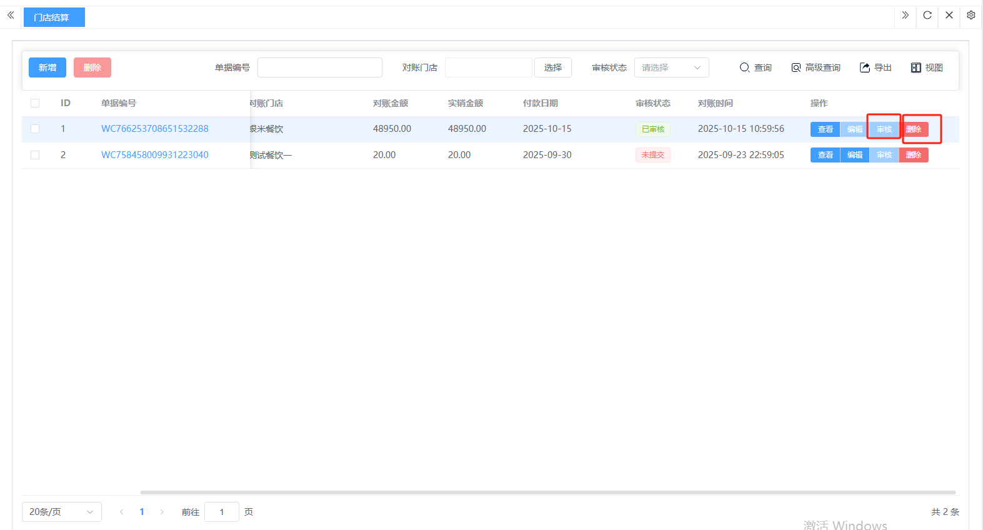Viewport: 983px width, 530px height.
Task: Toggle the select-all checkbox in table header
Action: click(x=35, y=103)
